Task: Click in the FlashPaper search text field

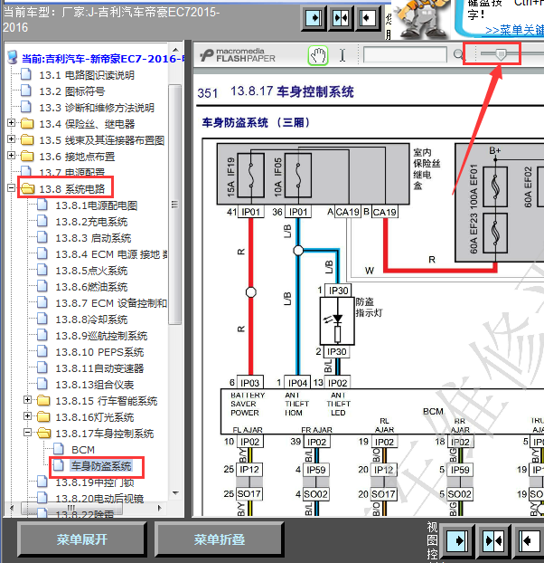Action: click(405, 55)
